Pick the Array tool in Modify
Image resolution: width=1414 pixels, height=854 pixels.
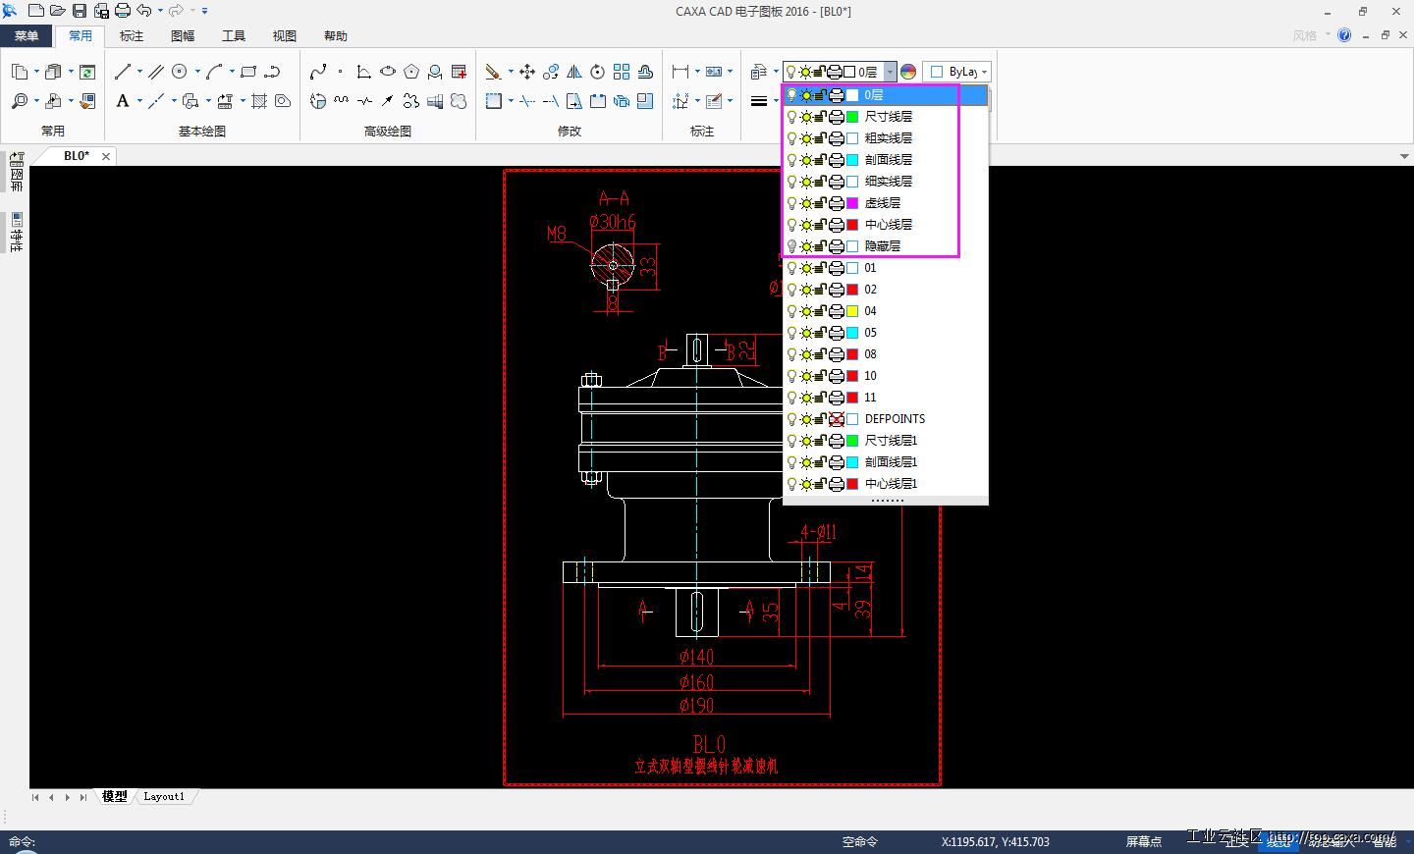pyautogui.click(x=622, y=72)
